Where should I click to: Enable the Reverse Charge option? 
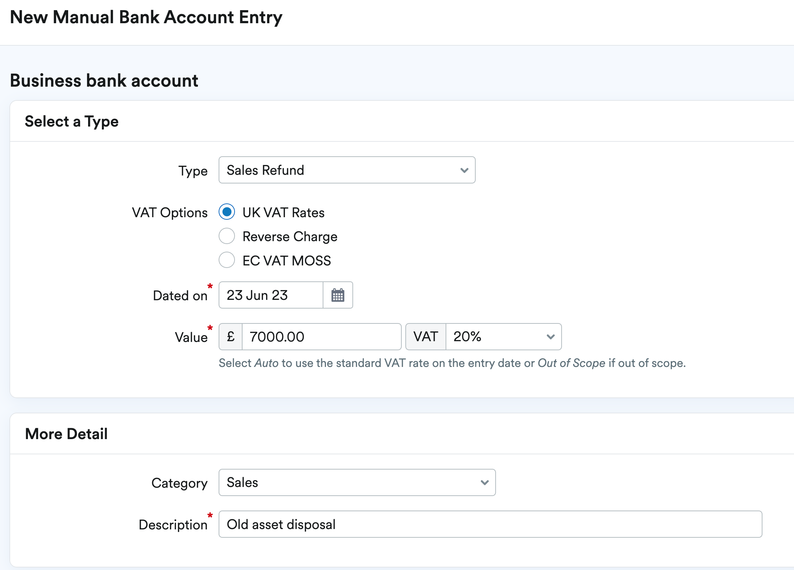pyautogui.click(x=227, y=236)
